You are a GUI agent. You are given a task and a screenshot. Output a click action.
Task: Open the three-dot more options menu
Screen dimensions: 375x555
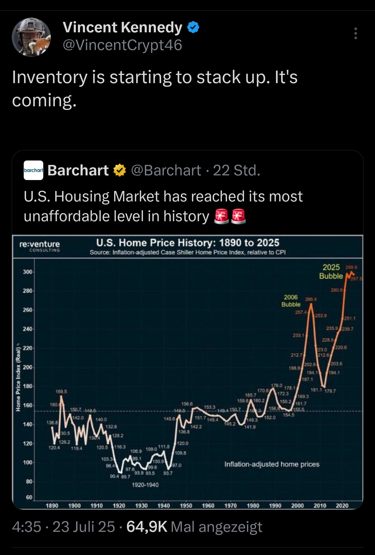[355, 34]
